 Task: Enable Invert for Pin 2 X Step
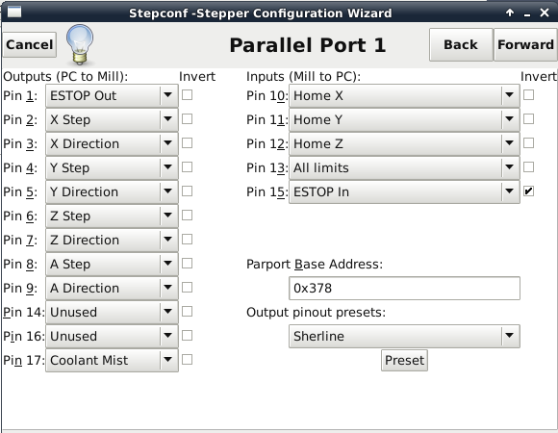pyautogui.click(x=187, y=119)
